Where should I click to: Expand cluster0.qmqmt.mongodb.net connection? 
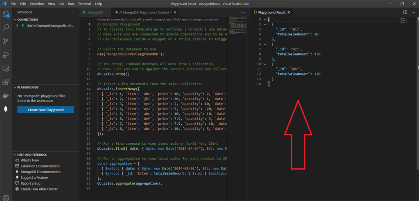(17, 26)
